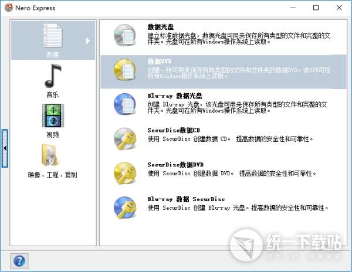Viewport: 352px width, 272px height.
Task: Maximize the Nero Express window
Action: click(316, 8)
